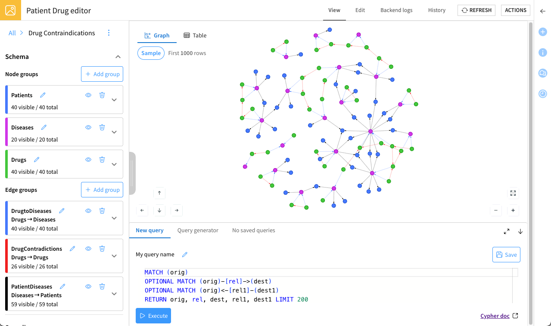Hide the Patients node group
Screen dimensions: 551x326
point(88,95)
